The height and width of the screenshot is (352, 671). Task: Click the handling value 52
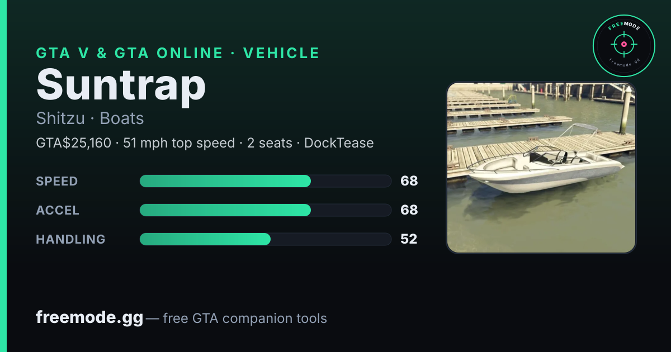[x=409, y=239]
